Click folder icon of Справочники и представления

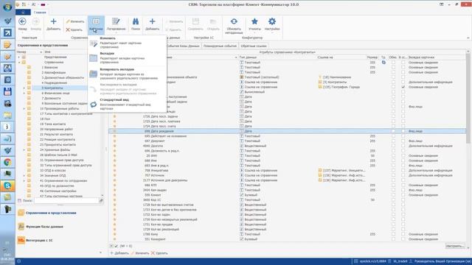[x=21, y=213]
